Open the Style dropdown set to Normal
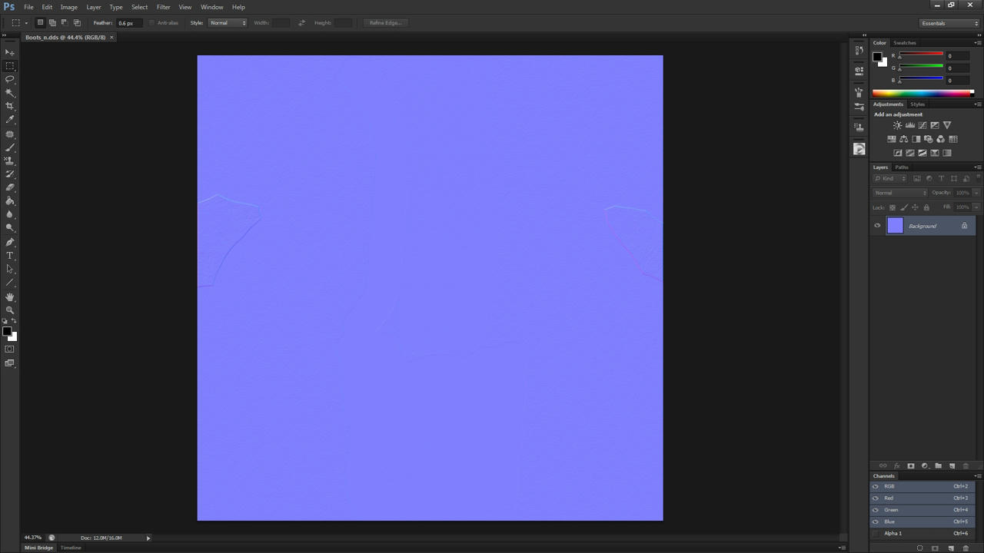 coord(228,23)
